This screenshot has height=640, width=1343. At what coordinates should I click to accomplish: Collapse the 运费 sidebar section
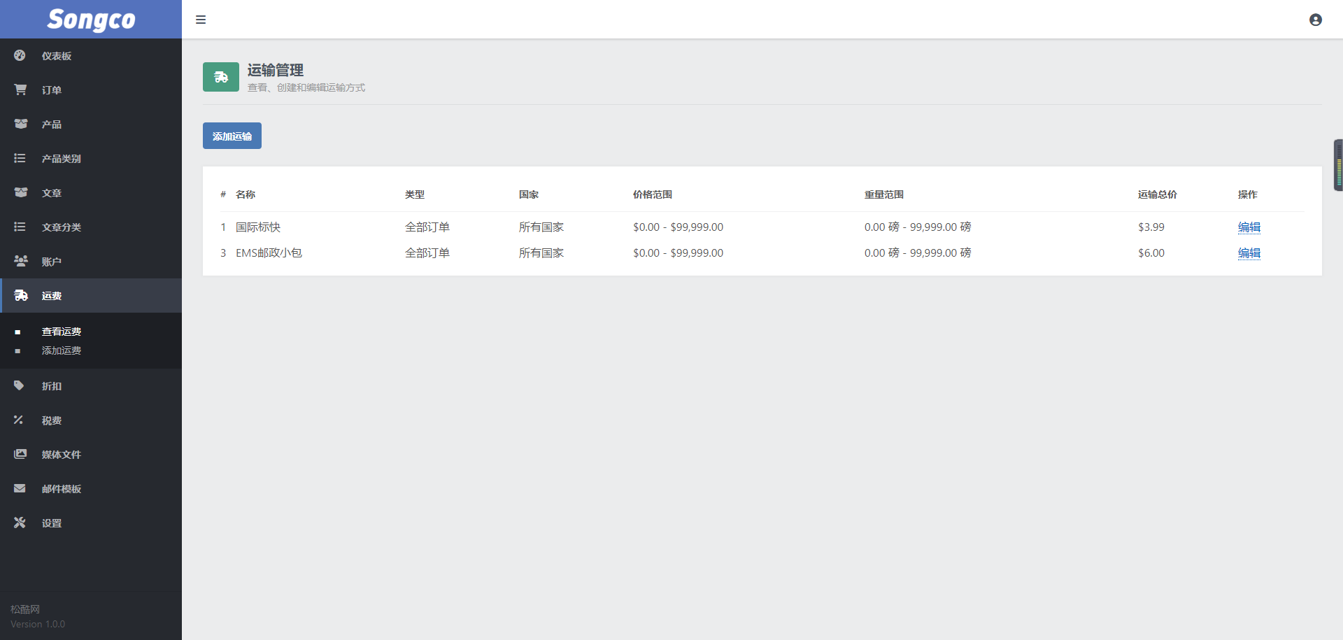(91, 296)
